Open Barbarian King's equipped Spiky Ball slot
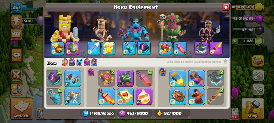The width and height of the screenshot is (274, 123). pyautogui.click(x=72, y=48)
